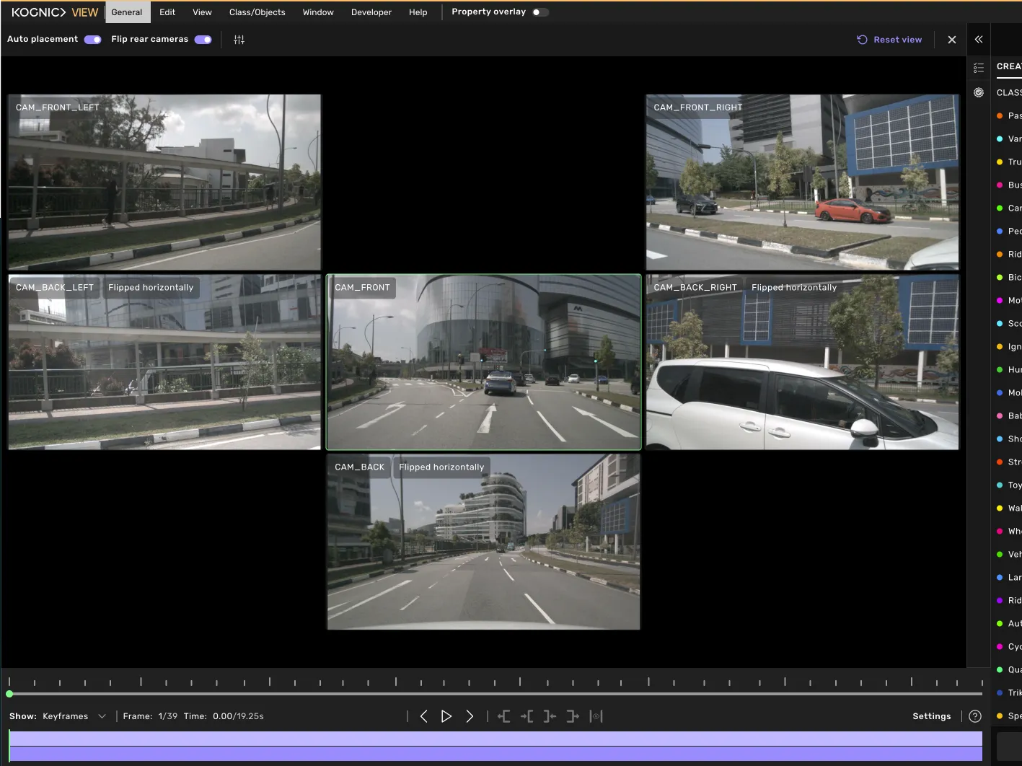Open the General menu tab
Viewport: 1022px width, 766px height.
[127, 12]
